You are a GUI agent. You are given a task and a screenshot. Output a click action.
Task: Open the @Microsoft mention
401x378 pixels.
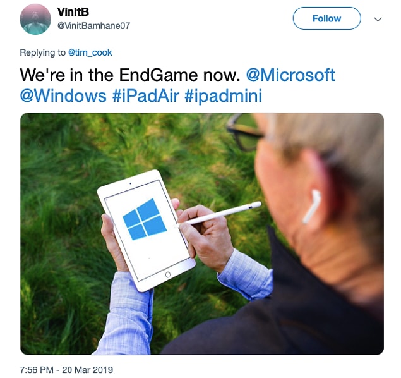290,75
